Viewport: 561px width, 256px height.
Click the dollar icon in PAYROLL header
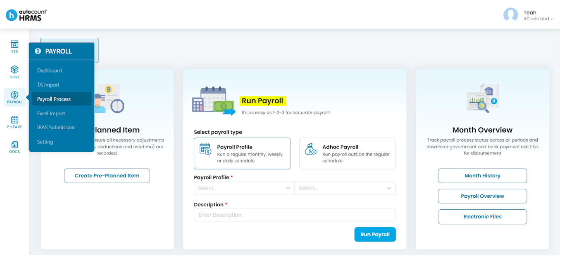[x=38, y=51]
